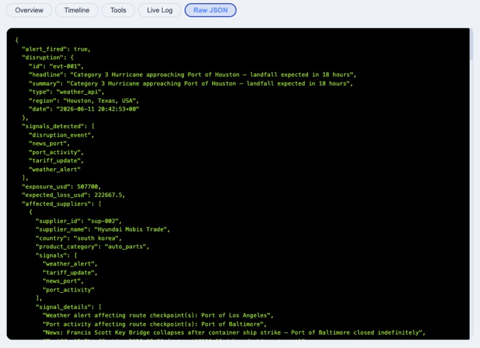Select the Raw JSON tab

point(210,10)
